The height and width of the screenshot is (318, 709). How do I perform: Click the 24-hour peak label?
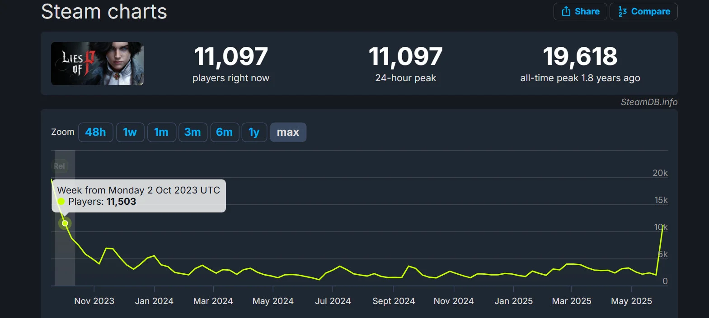tap(406, 78)
